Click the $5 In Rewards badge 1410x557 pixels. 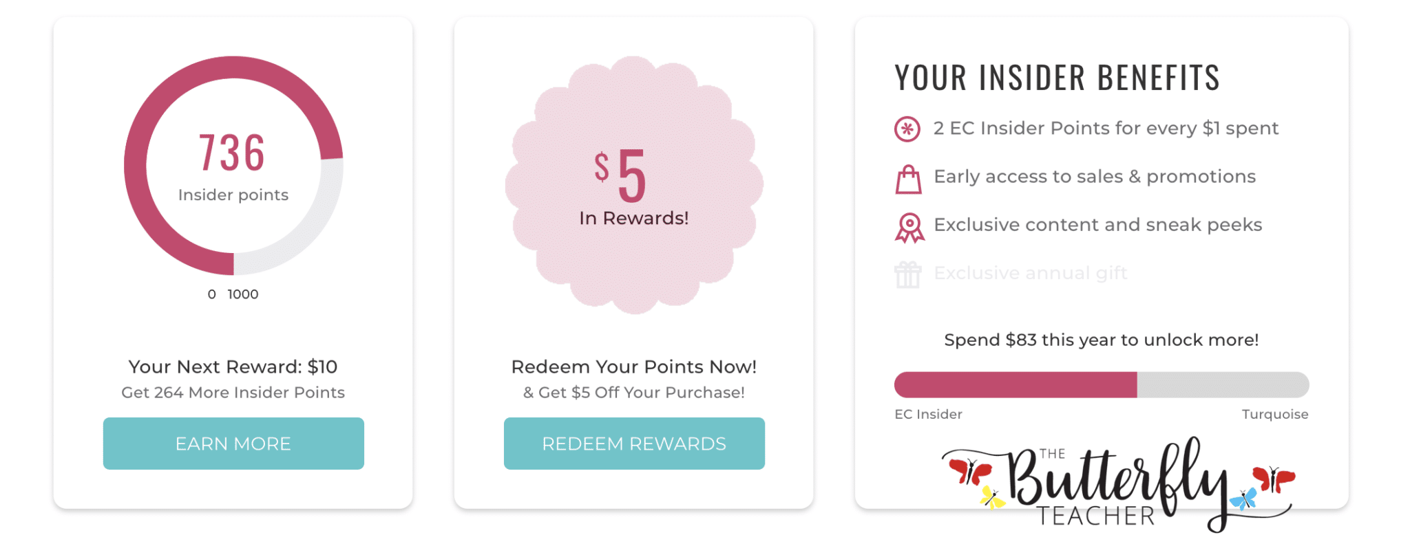(634, 185)
